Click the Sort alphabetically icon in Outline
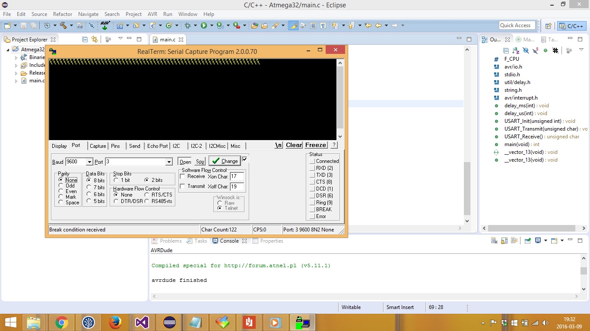This screenshot has height=331, width=590. 516,50
